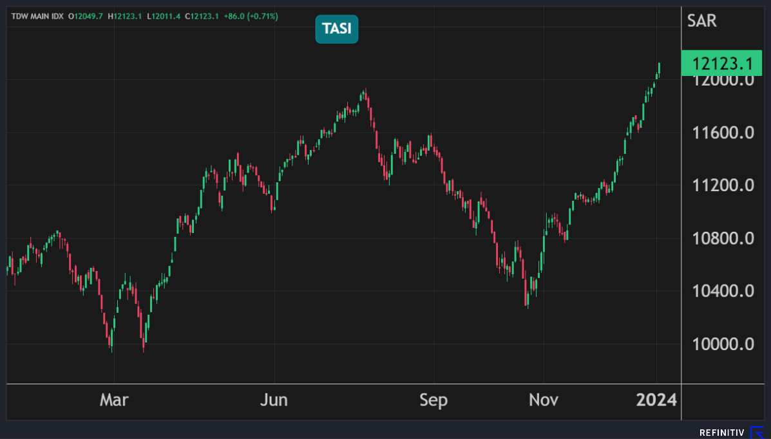The image size is (771, 439).
Task: Click the SAR currency label
Action: point(703,21)
